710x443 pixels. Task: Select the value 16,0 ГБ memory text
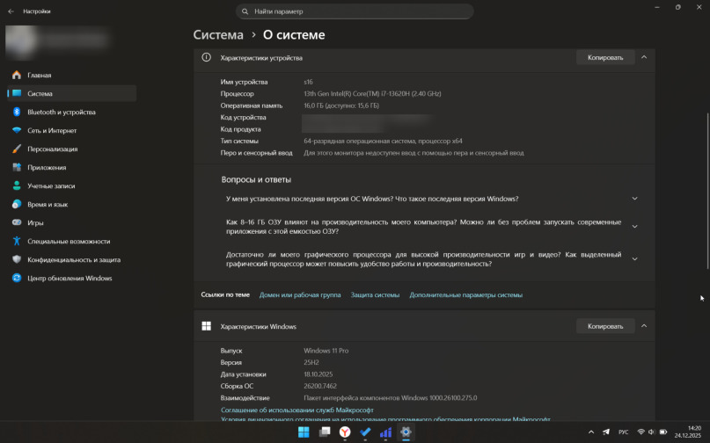pyautogui.click(x=341, y=105)
